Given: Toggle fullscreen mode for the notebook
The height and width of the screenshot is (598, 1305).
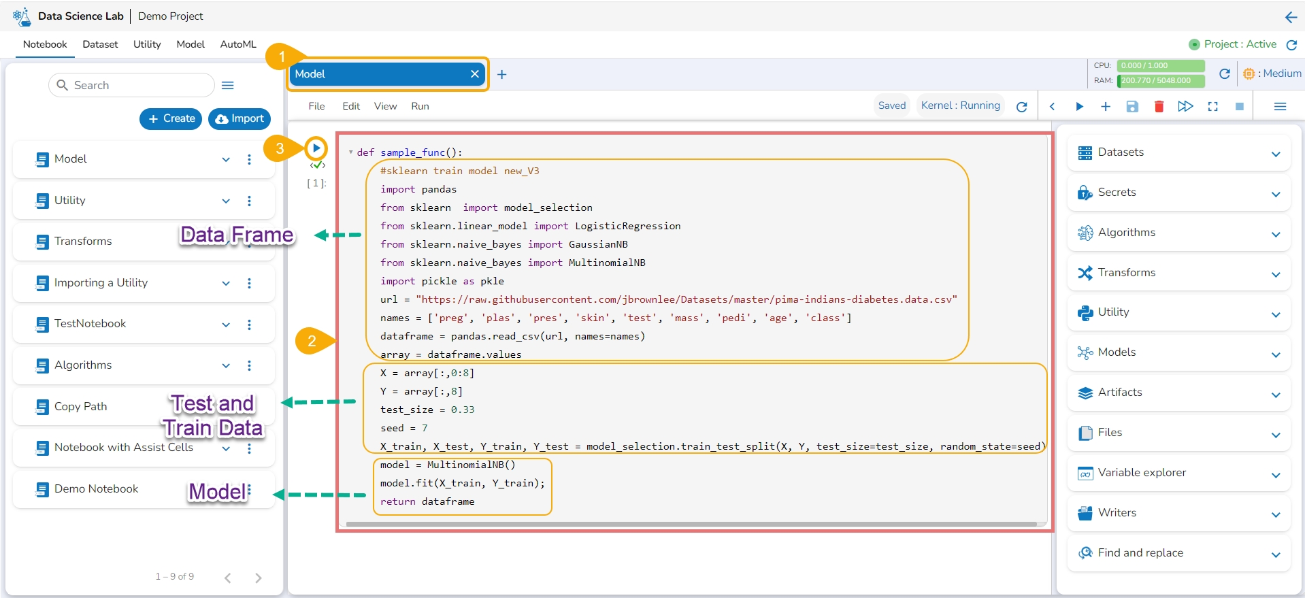Looking at the screenshot, I should pyautogui.click(x=1212, y=107).
